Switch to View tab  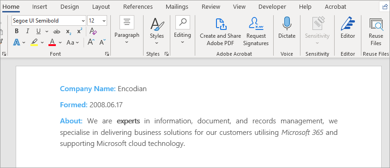pos(239,7)
